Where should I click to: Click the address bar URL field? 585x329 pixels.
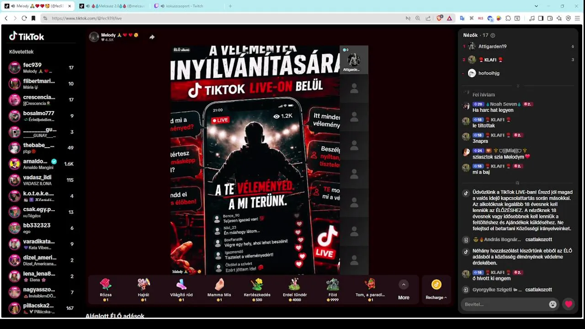tap(224, 18)
